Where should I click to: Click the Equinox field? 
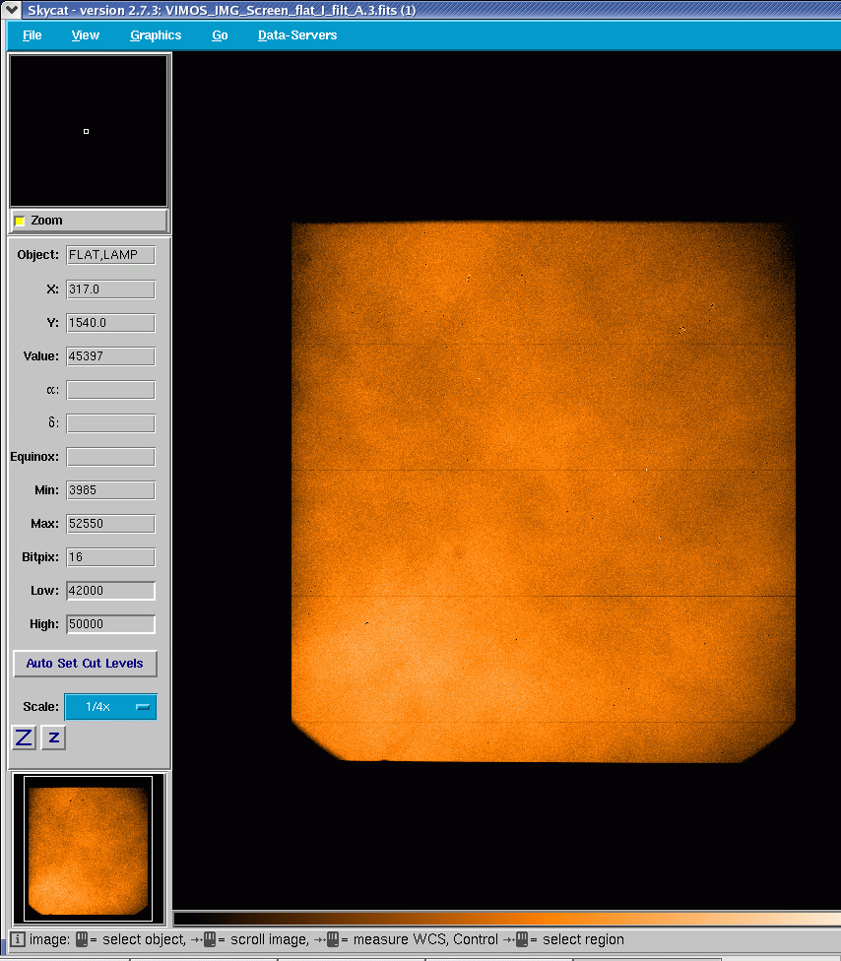pyautogui.click(x=111, y=457)
